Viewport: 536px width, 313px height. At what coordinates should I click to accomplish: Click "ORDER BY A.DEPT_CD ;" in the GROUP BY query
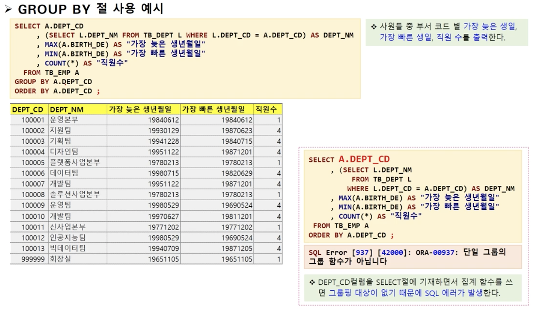[x=57, y=91]
